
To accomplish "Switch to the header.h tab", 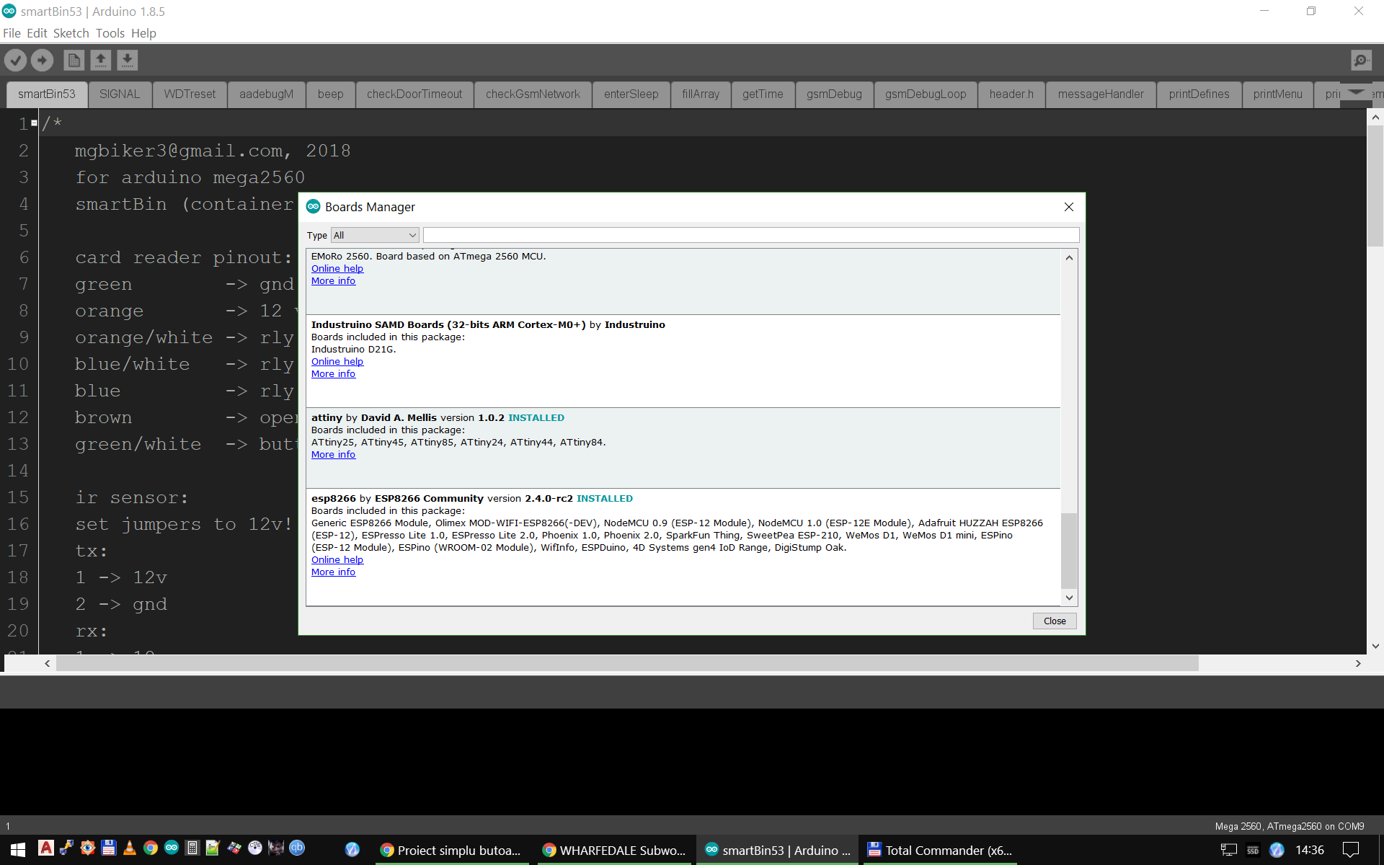I will pyautogui.click(x=1011, y=94).
